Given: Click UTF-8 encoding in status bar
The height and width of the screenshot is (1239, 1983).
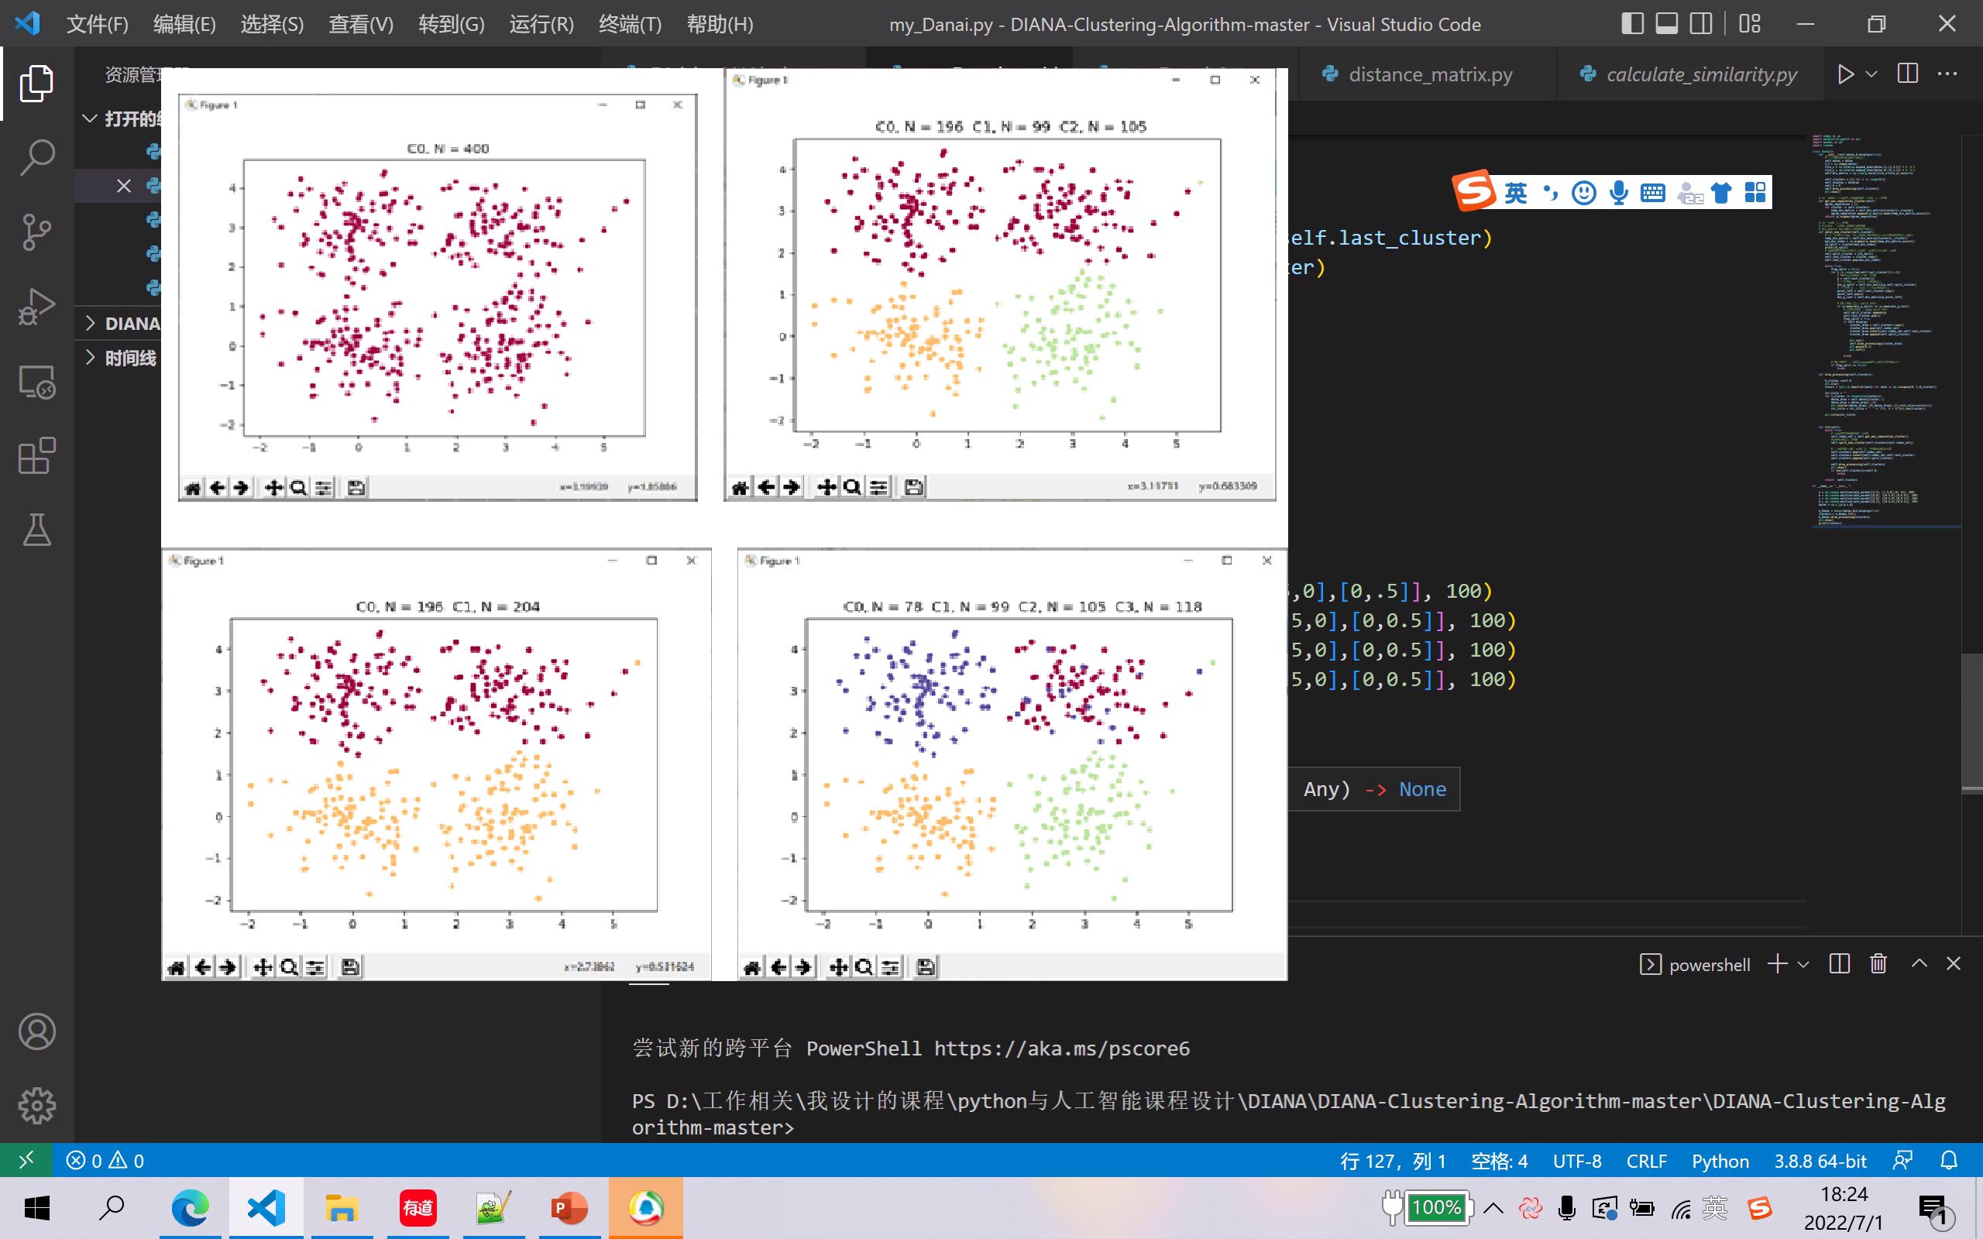Looking at the screenshot, I should (1576, 1160).
